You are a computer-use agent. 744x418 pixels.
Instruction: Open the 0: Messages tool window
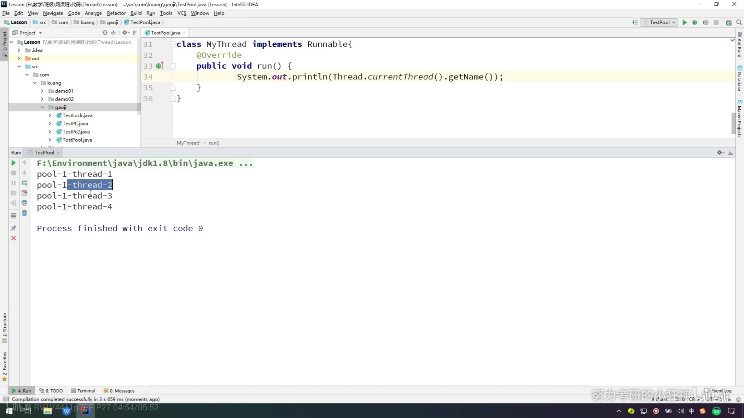(x=119, y=391)
